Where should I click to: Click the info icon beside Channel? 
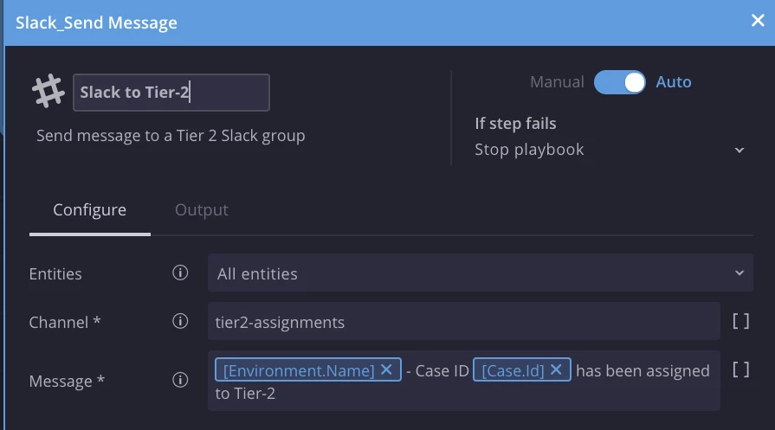click(x=180, y=322)
